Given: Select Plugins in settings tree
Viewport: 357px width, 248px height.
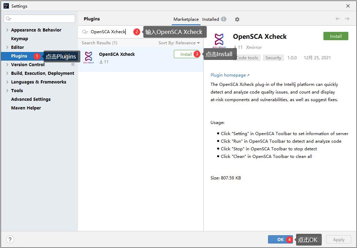Looking at the screenshot, I should tap(19, 56).
